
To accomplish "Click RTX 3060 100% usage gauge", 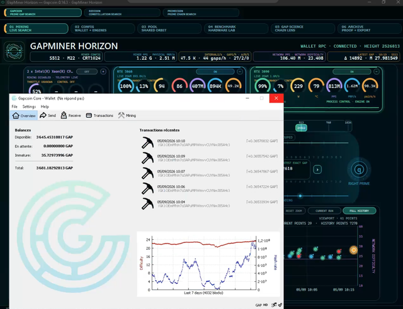I will [x=126, y=86].
